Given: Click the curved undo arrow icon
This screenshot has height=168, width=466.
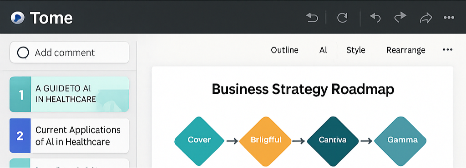Looking at the screenshot, I should tap(375, 18).
